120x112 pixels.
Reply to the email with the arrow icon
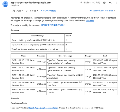coord(110,3)
